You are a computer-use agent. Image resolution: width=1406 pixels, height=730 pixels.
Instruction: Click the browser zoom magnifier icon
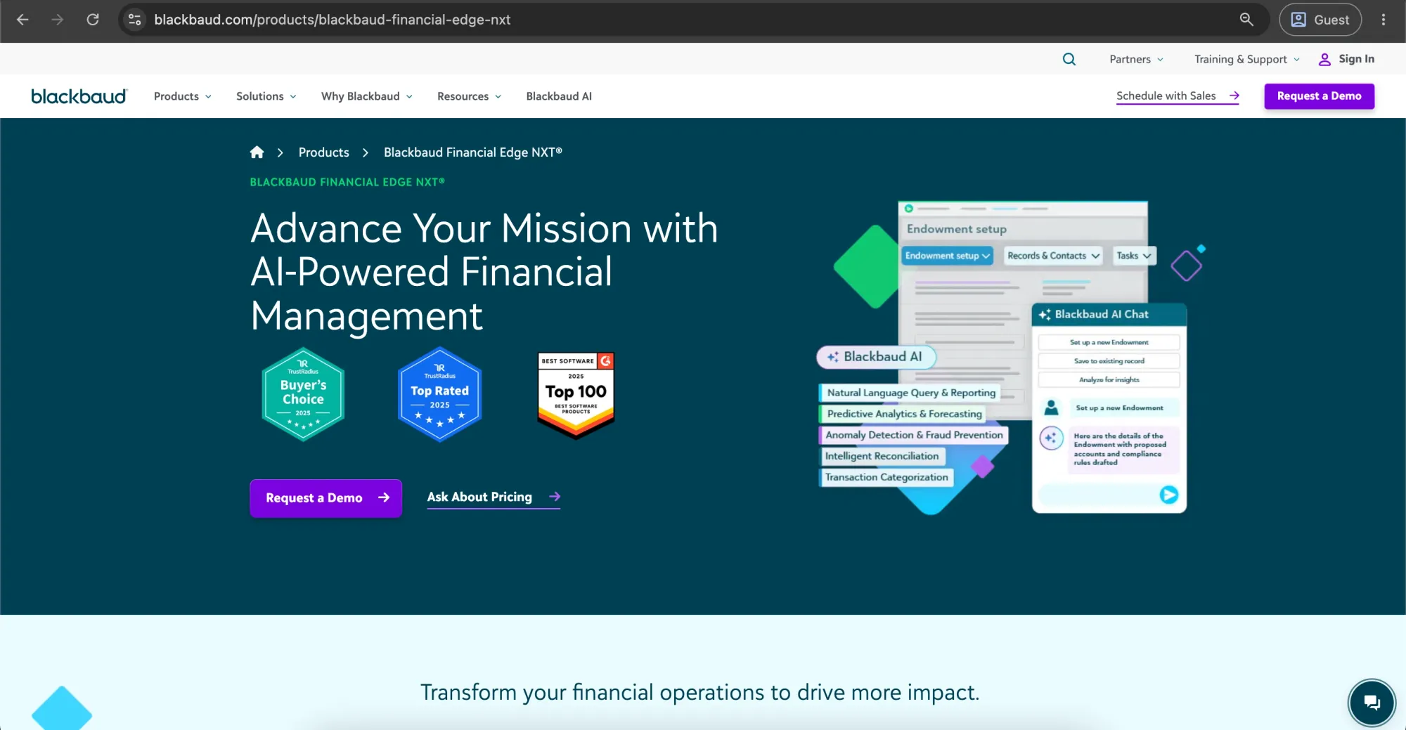point(1246,20)
